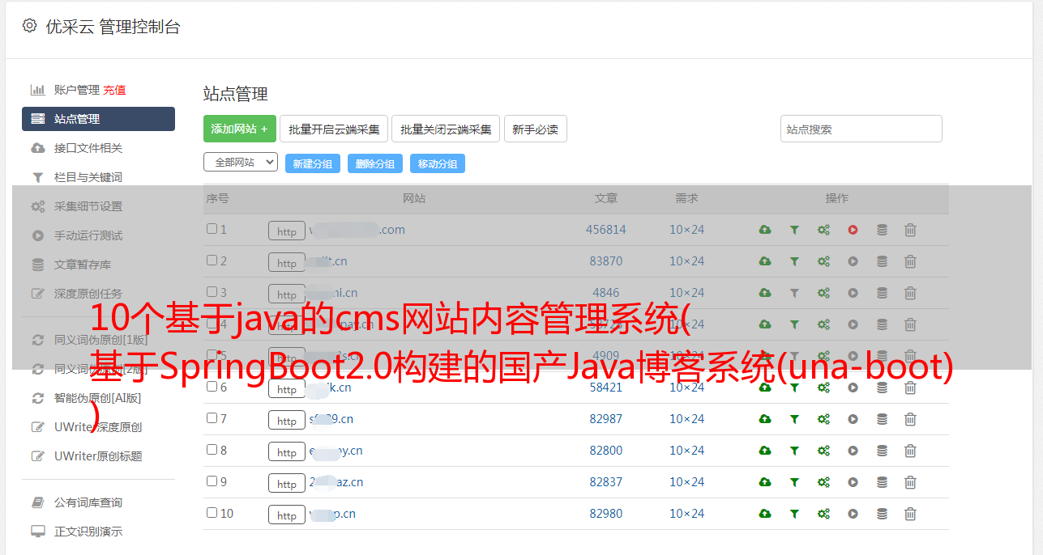Open 文章暂存库 in the sidebar
The height and width of the screenshot is (555, 1043).
pos(83,265)
